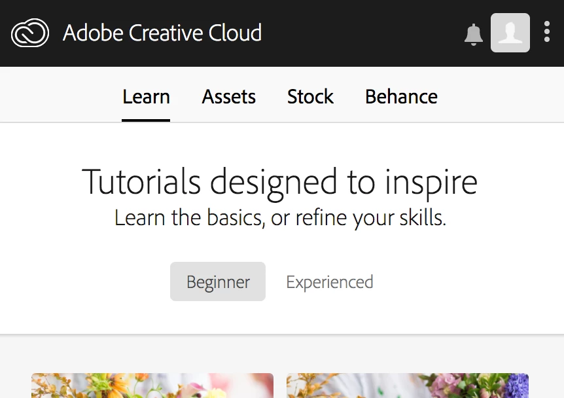This screenshot has width=564, height=398.
Task: Switch to the Assets tab
Action: [x=229, y=96]
